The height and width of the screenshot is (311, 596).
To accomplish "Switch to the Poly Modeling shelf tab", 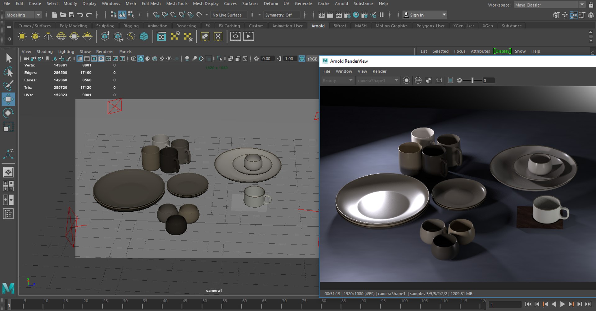I will pos(73,26).
